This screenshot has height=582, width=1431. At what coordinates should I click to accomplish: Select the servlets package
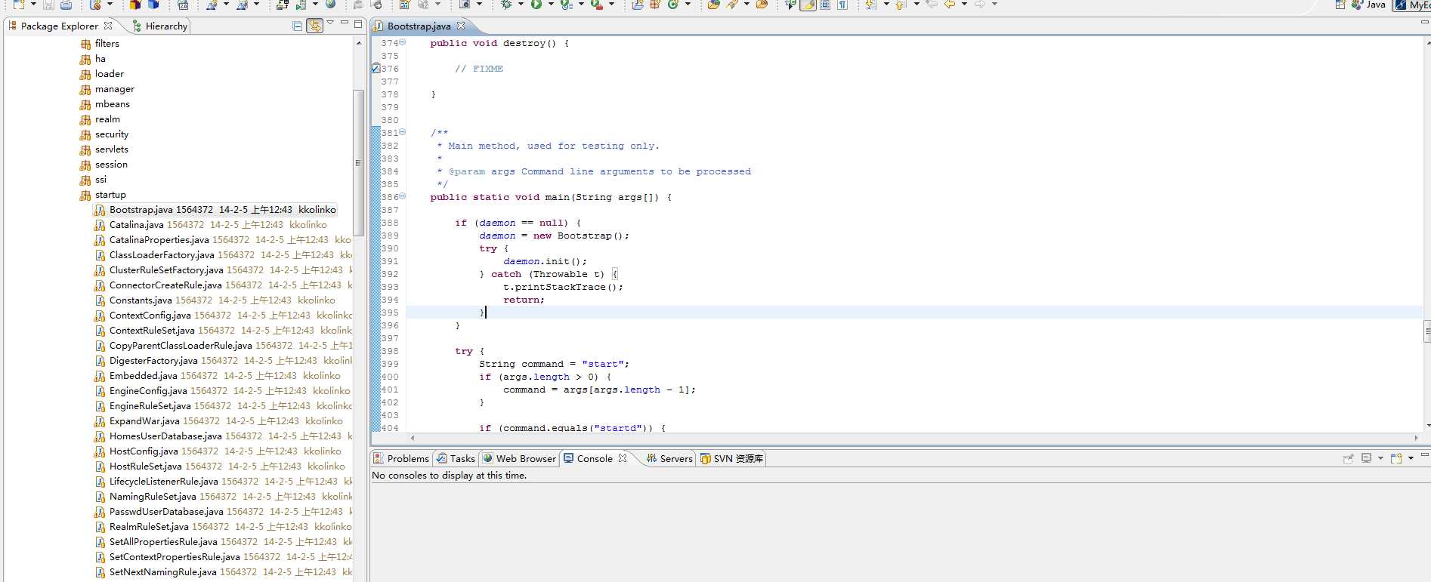pos(104,149)
